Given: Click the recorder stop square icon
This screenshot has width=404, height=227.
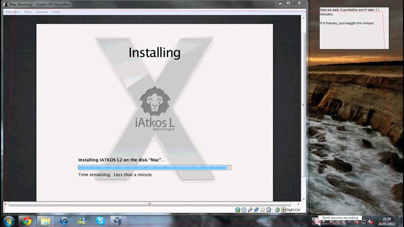Looking at the screenshot, I should [x=324, y=221].
